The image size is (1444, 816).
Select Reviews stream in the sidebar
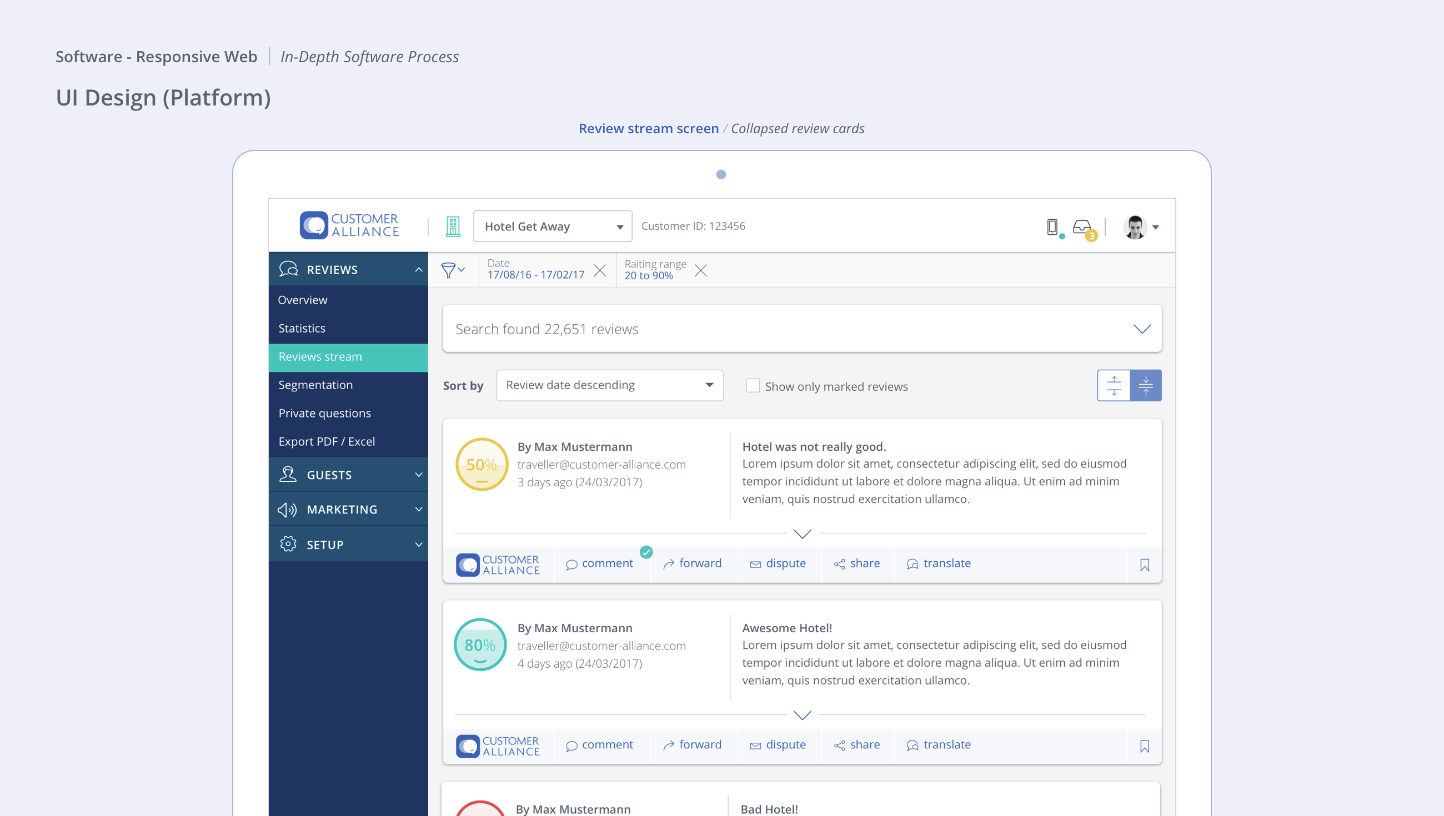tap(348, 357)
